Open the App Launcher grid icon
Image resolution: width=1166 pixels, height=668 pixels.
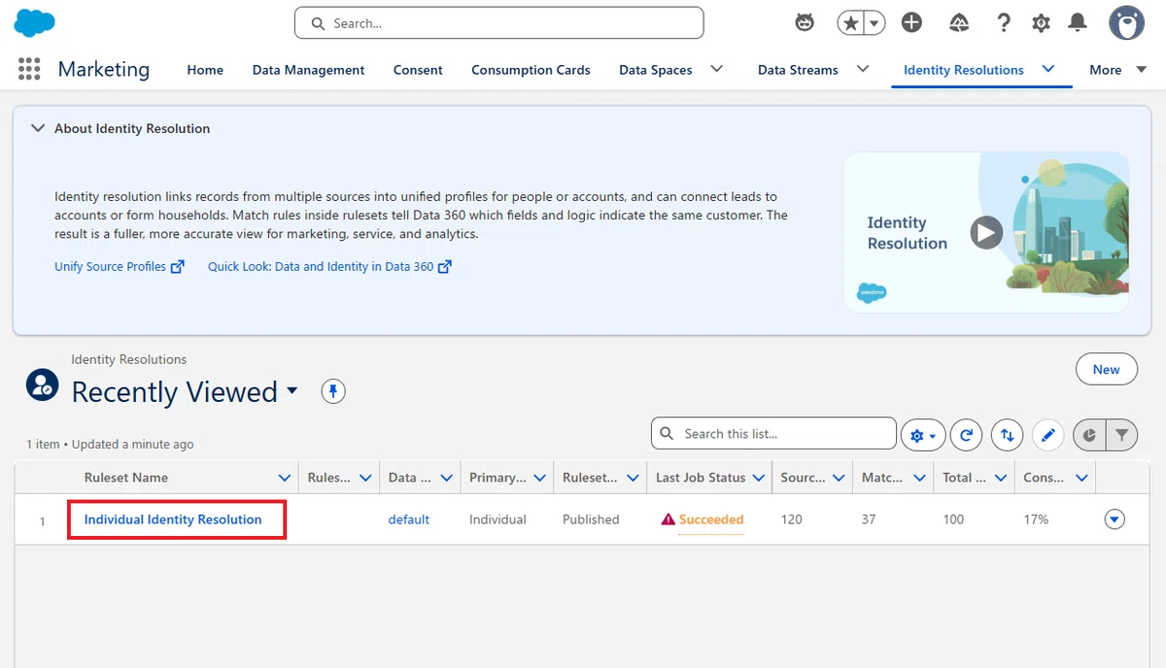(x=29, y=69)
